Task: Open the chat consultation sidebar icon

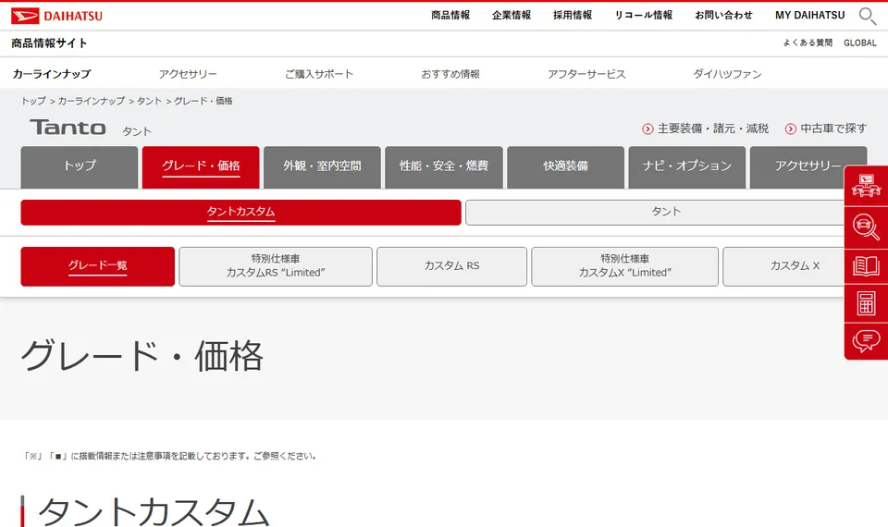Action: pyautogui.click(x=866, y=341)
